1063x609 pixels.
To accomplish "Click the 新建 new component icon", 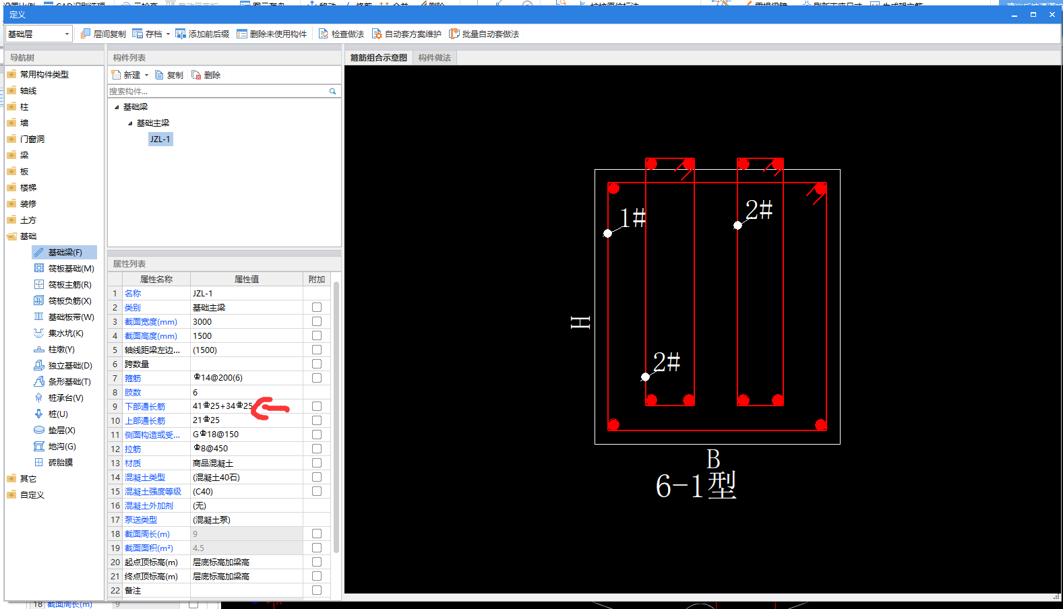I will (117, 75).
